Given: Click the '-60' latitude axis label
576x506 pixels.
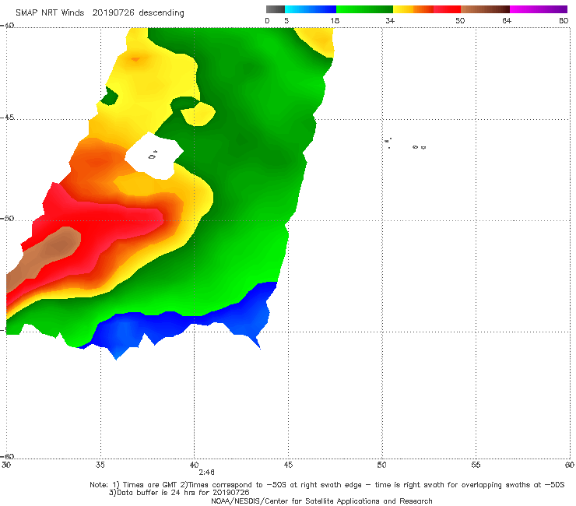Looking at the screenshot, I should [x=7, y=456].
